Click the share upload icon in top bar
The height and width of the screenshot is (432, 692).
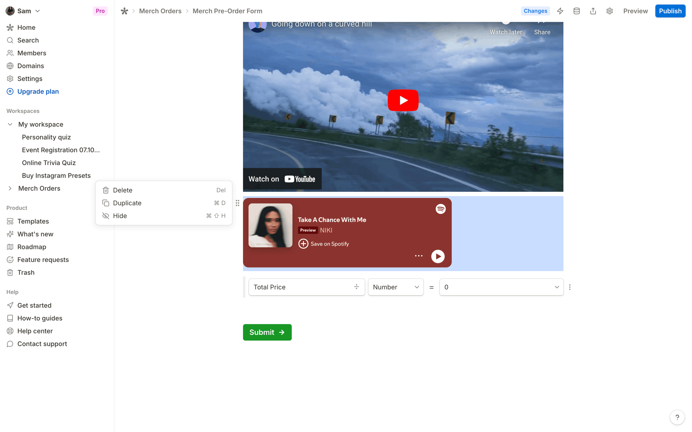pos(593,11)
